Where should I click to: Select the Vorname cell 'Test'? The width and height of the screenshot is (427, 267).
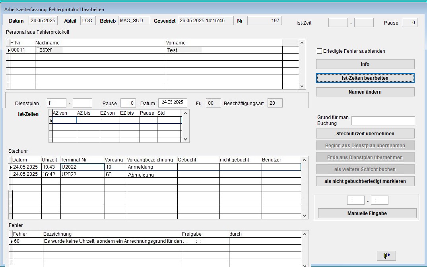(224, 50)
